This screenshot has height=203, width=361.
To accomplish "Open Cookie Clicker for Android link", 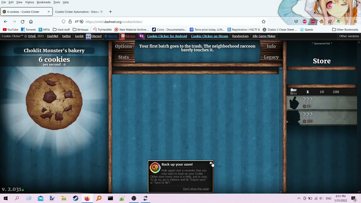I will pyautogui.click(x=167, y=36).
